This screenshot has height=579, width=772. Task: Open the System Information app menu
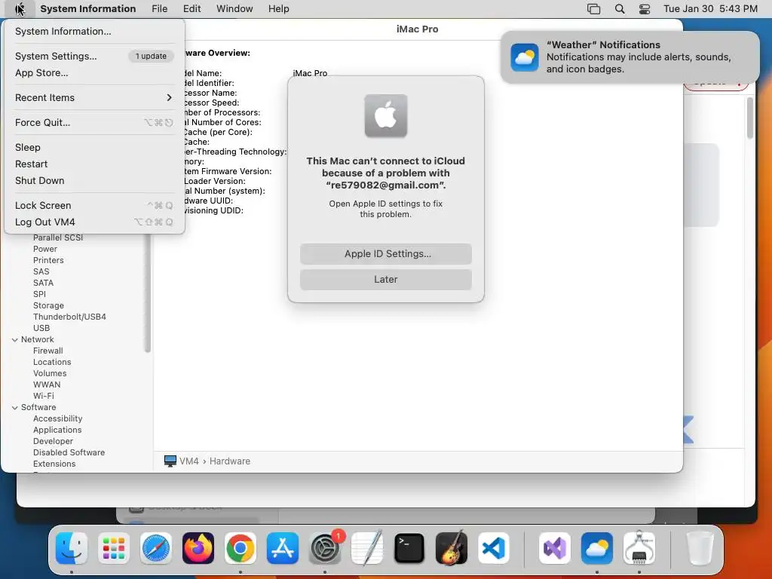[88, 9]
